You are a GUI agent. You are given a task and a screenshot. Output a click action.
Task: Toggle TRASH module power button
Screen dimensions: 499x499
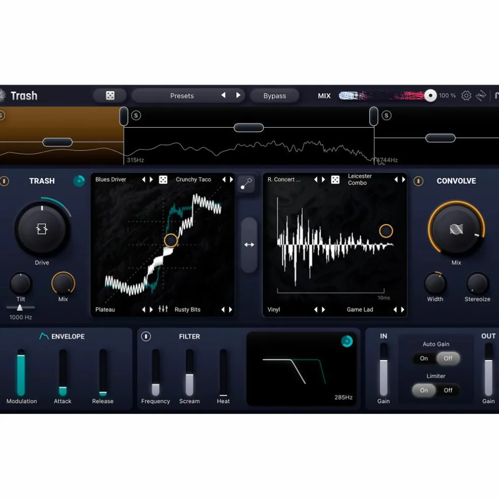click(x=4, y=181)
